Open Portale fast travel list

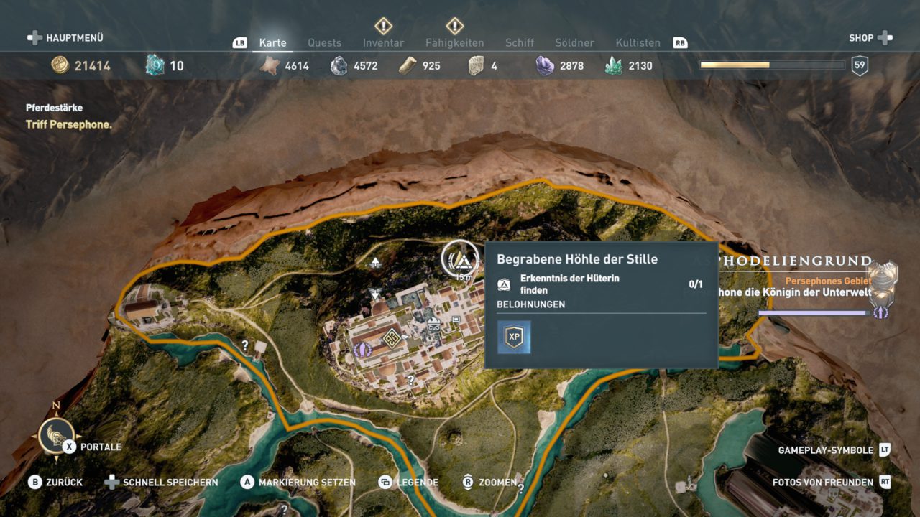pyautogui.click(x=93, y=447)
